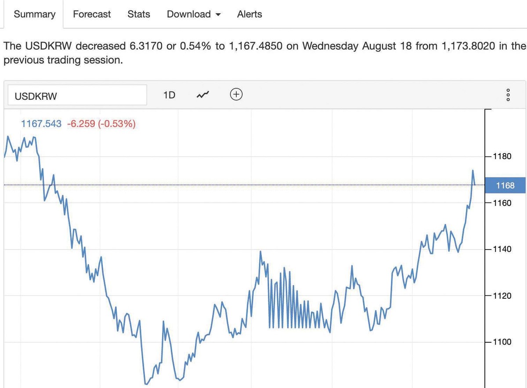Expand the Download dropdown menu
527x388 pixels.
[194, 14]
